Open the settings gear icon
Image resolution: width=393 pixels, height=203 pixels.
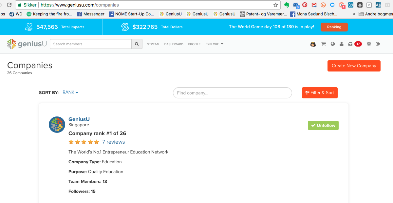369,44
